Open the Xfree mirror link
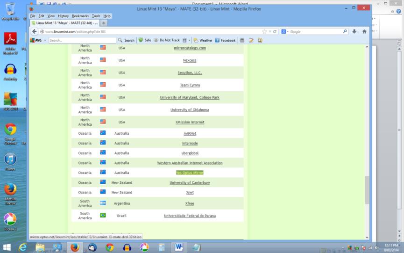Image resolution: width=404 pixels, height=253 pixels. [190, 203]
